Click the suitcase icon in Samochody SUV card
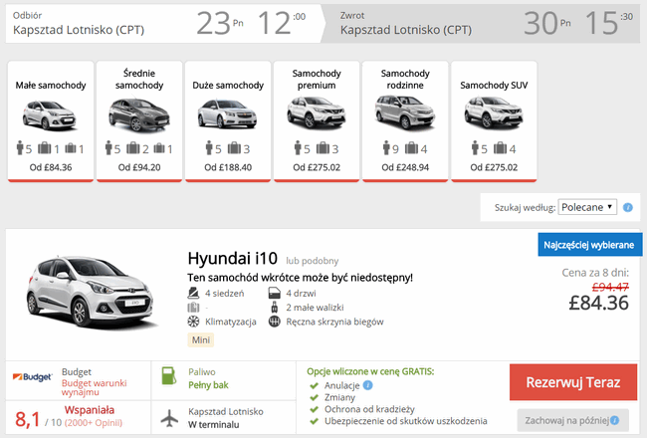 (x=500, y=147)
